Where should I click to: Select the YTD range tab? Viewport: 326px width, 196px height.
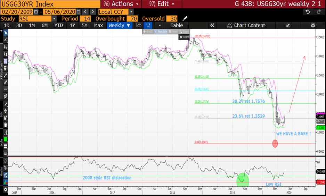[x=58, y=25]
